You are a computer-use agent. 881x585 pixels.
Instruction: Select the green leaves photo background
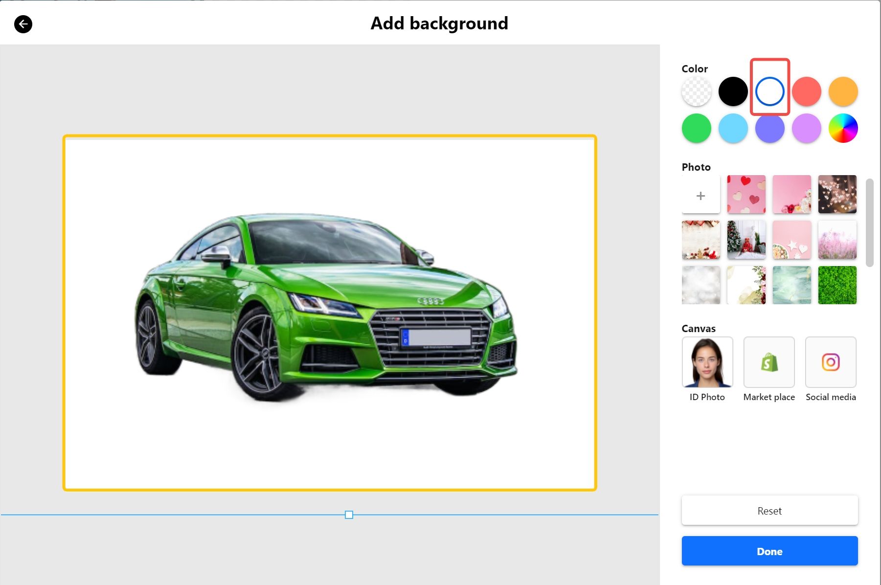tap(837, 285)
